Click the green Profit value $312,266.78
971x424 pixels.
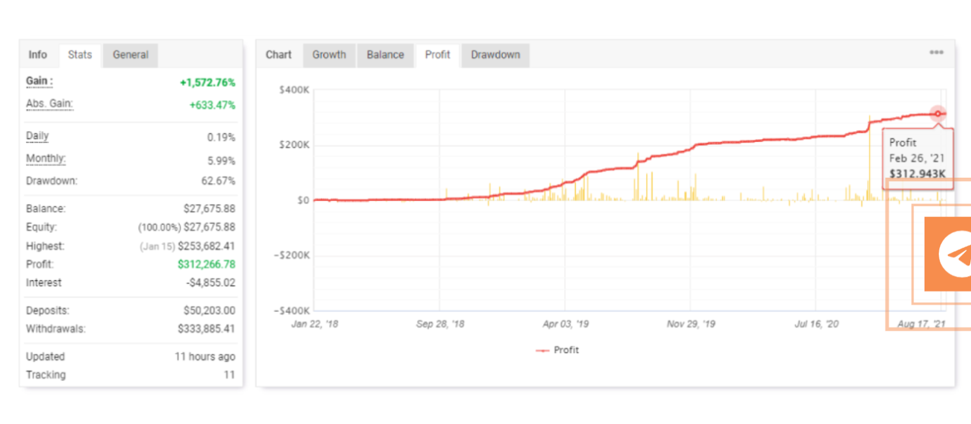206,264
